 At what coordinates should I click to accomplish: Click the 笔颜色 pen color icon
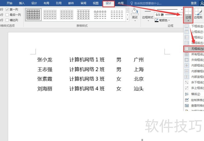[x=157, y=20]
